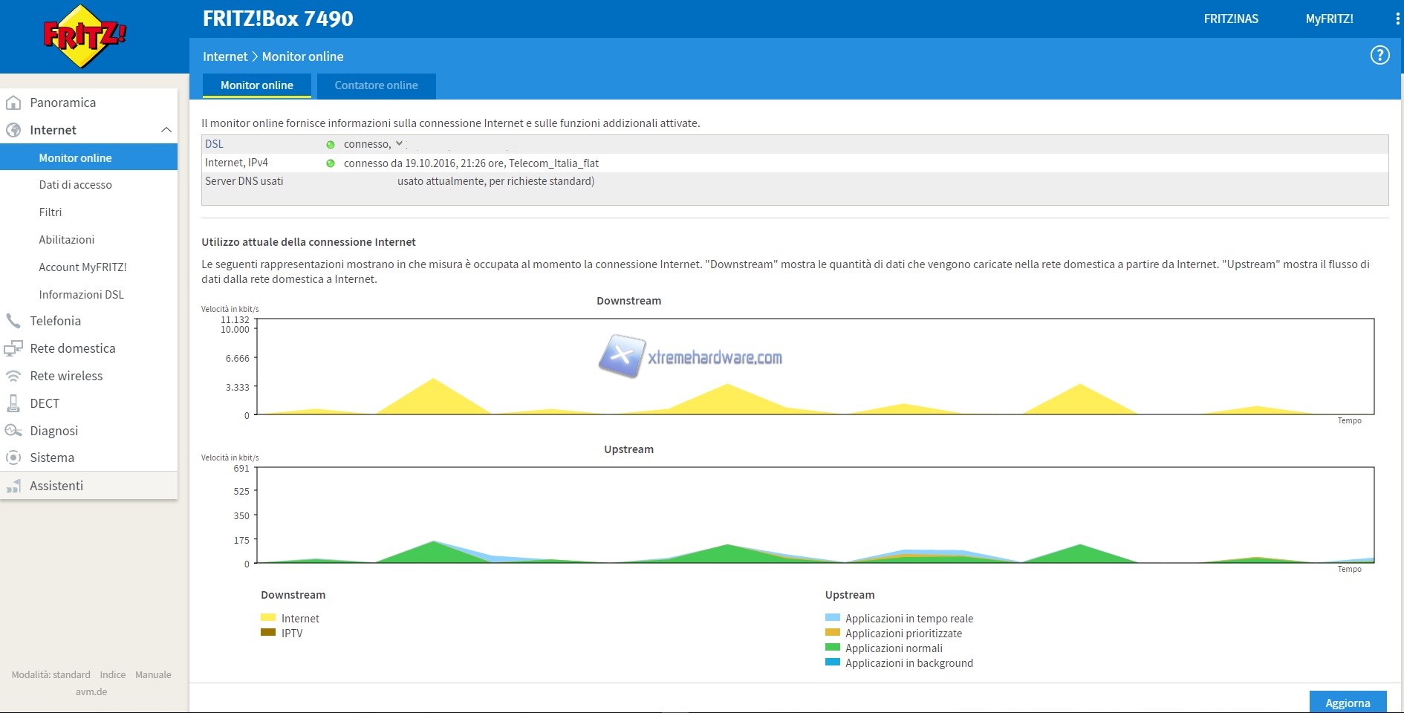
Task: Click the DECT handset icon
Action: [13, 403]
